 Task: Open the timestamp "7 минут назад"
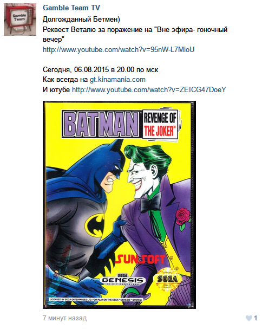[64, 318]
